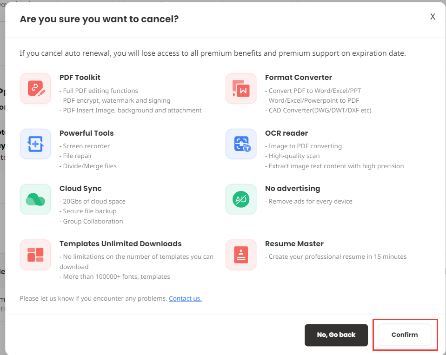Click the Cloud Sync icon
Screen dimensions: 446x355
[x=35, y=199]
